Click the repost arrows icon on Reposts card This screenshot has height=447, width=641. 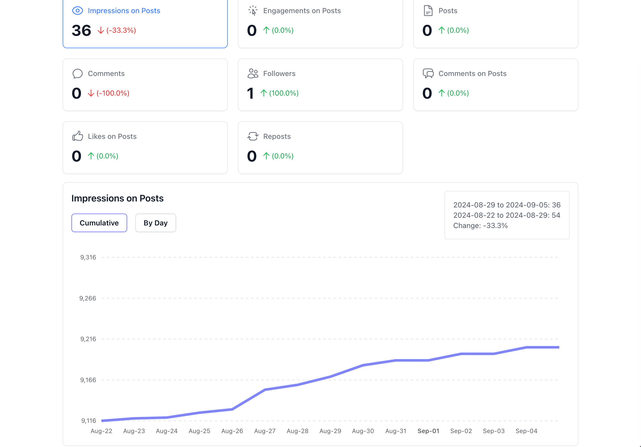[x=253, y=137]
